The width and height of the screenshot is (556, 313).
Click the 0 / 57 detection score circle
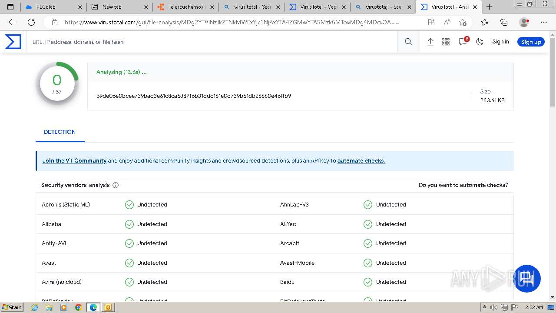point(57,84)
